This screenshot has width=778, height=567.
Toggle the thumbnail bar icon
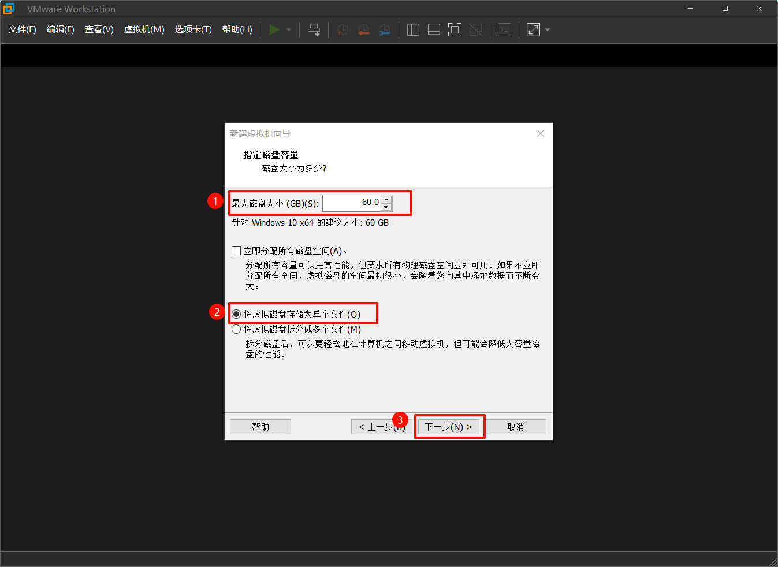(x=434, y=29)
